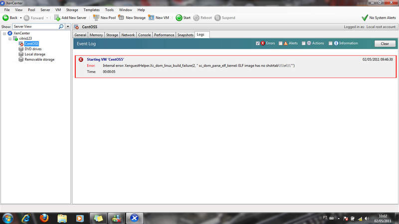Open the Server View search dropdown arrow

[68, 26]
